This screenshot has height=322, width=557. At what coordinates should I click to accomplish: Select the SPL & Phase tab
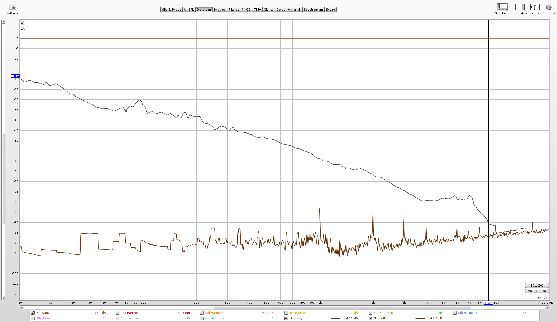pyautogui.click(x=171, y=10)
